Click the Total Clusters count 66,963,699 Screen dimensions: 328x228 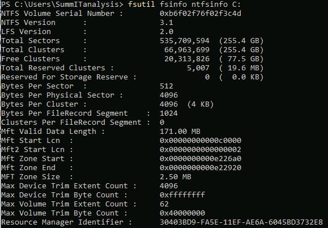click(187, 50)
